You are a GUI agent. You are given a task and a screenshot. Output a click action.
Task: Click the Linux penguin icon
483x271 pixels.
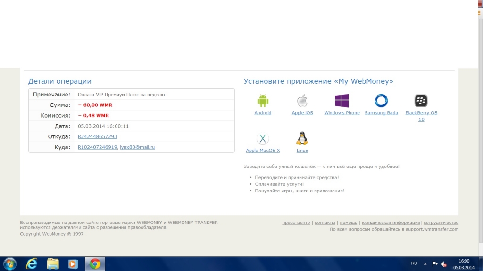(x=302, y=138)
